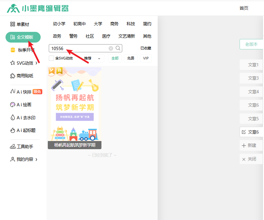Select Ai去水印 droplet icon

(x=13, y=118)
